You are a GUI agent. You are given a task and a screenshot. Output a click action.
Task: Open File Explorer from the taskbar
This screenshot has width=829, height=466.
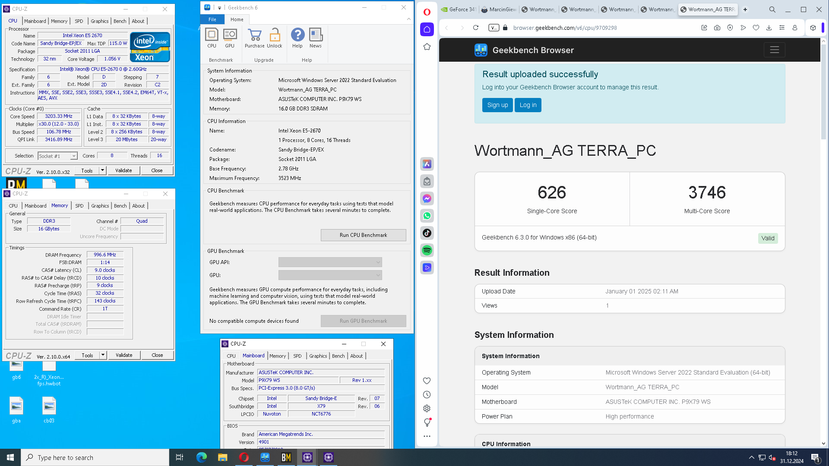pyautogui.click(x=223, y=457)
